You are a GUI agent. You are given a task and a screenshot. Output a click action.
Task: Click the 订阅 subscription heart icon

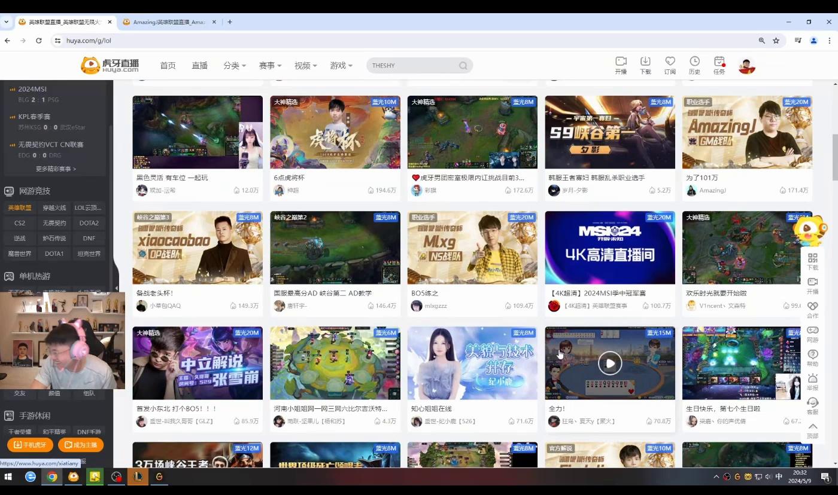point(670,62)
